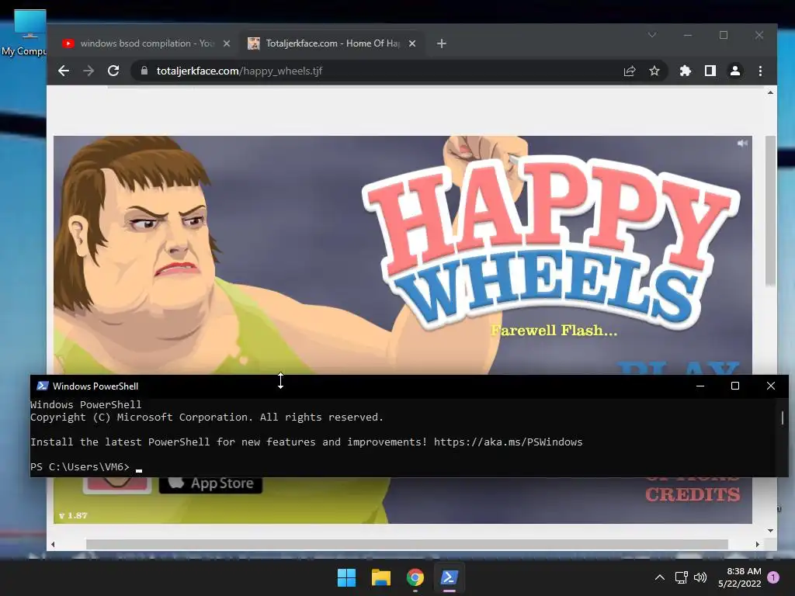Click the horizontal scroll right arrow
795x596 pixels.
[758, 544]
